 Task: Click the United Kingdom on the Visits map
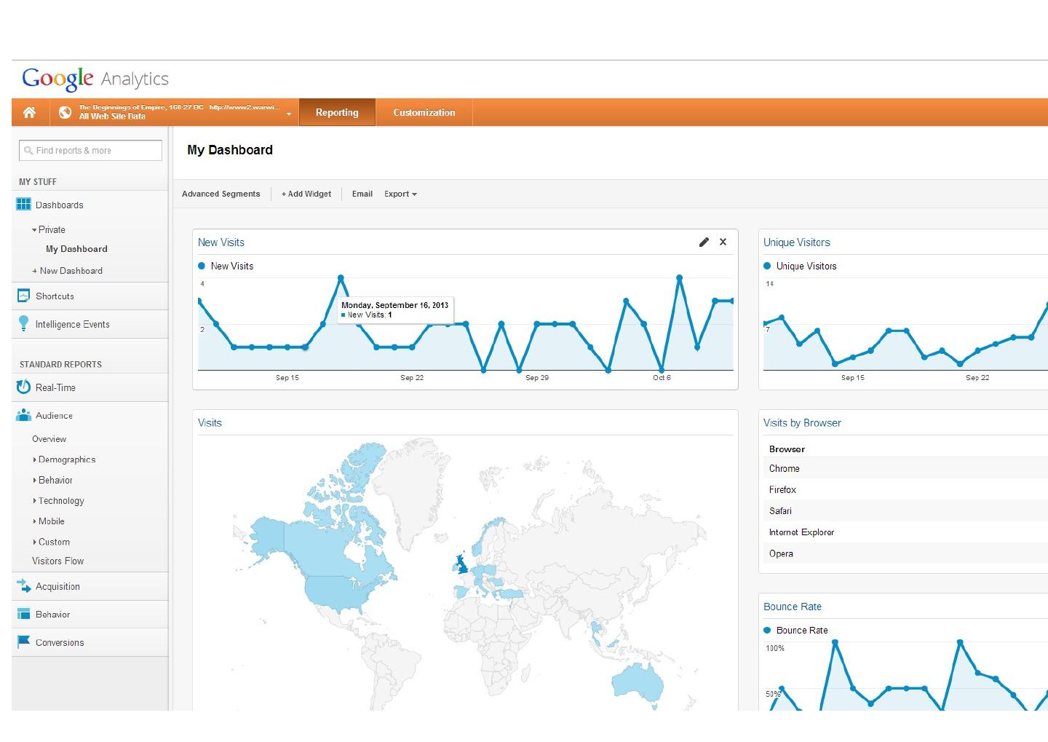coord(461,562)
